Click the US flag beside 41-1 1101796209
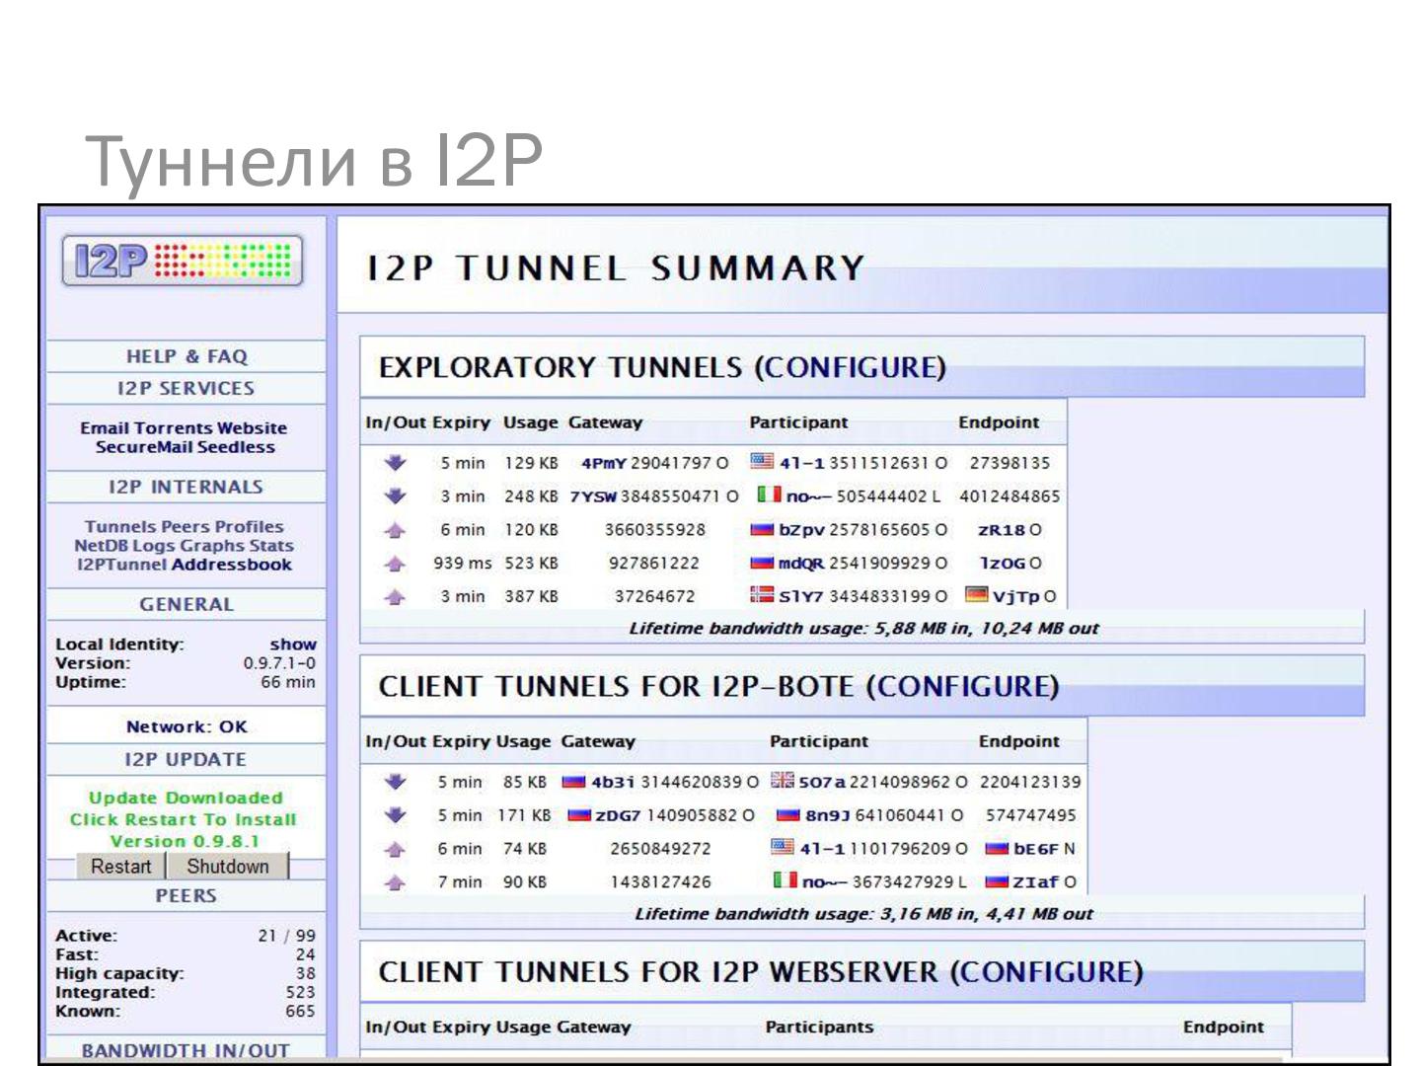Screen dimensions: 1421x1066 pos(783,847)
